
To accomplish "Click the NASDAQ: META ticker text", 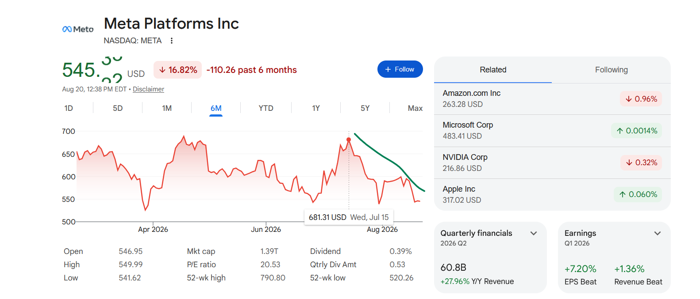I will click(133, 41).
